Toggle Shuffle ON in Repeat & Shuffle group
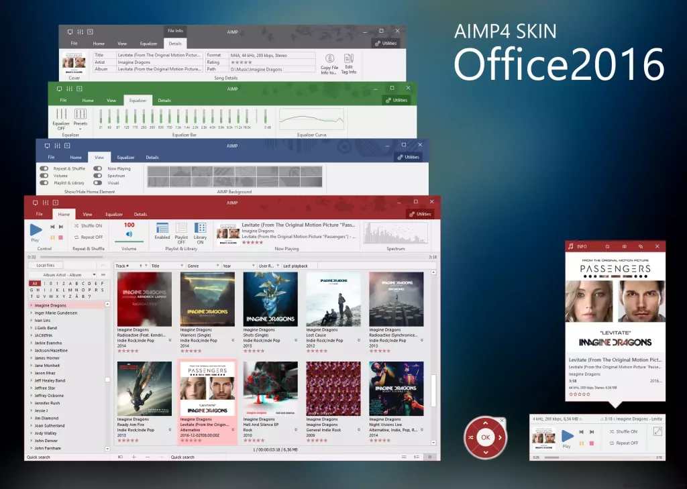 91,224
